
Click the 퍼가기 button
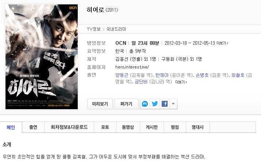[x=126, y=104]
